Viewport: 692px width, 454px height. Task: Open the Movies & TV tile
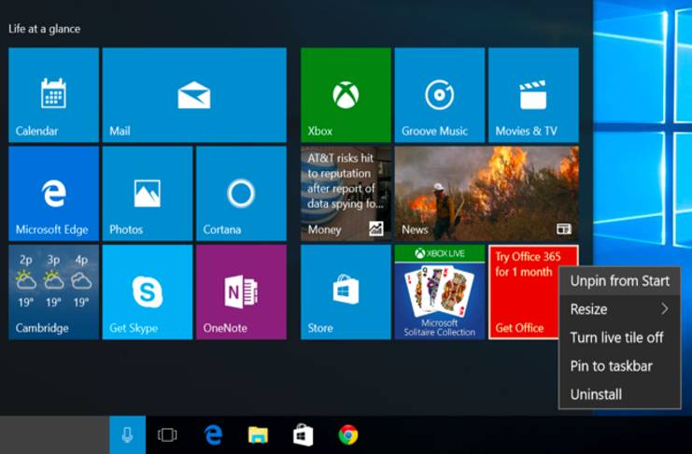tap(533, 94)
